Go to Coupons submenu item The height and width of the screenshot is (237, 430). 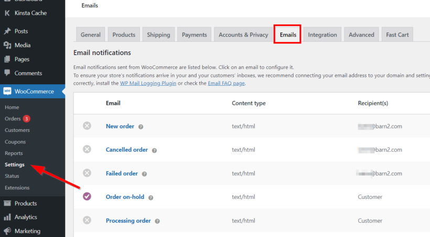[x=15, y=142]
